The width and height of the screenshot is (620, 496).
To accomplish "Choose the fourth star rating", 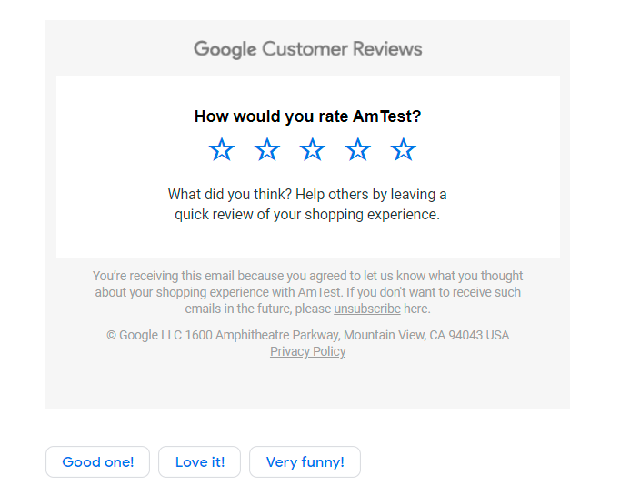I will point(358,150).
